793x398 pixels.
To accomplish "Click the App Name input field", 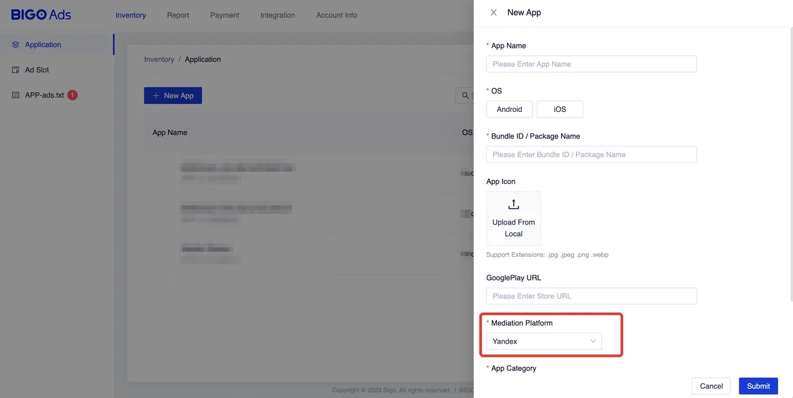I will click(591, 64).
